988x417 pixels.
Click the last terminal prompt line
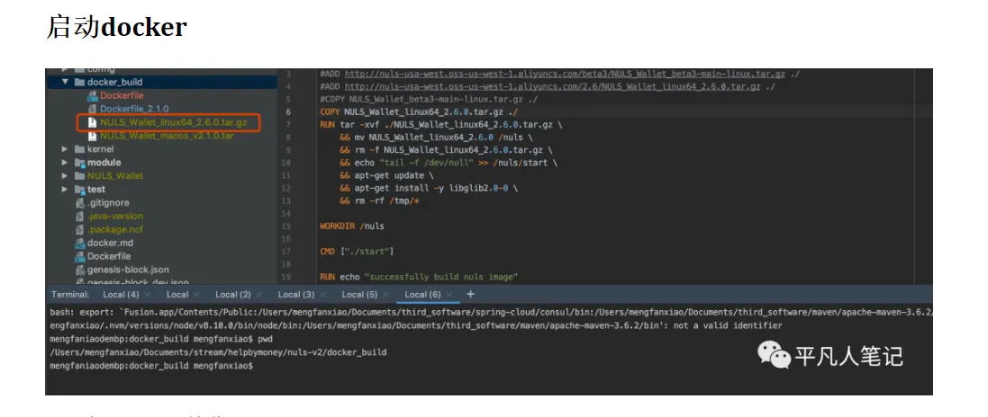pyautogui.click(x=151, y=366)
